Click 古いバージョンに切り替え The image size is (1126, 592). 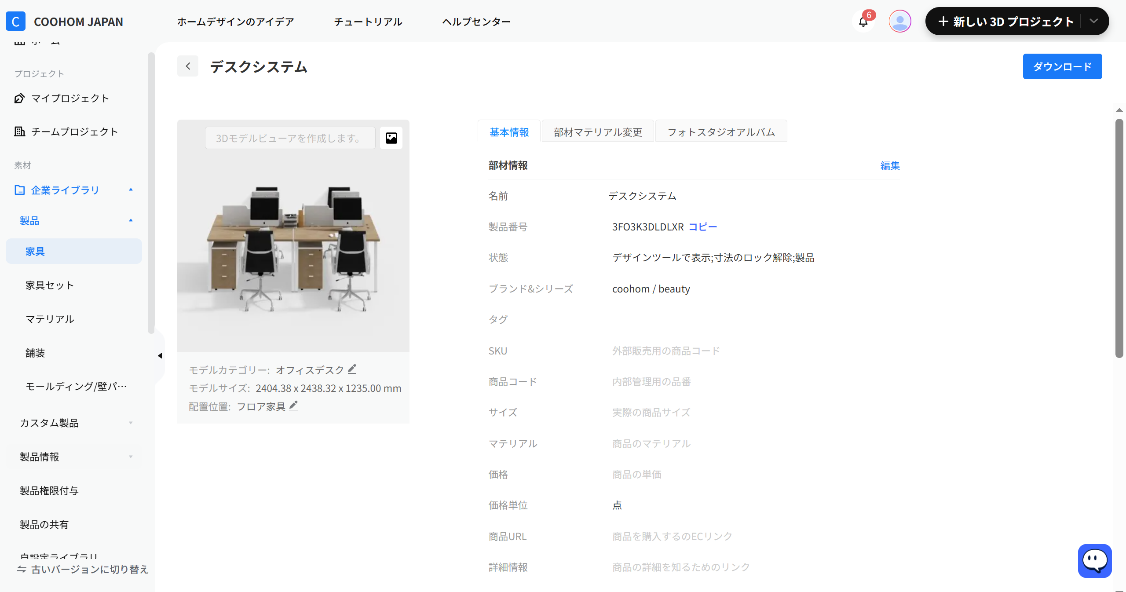tap(90, 569)
